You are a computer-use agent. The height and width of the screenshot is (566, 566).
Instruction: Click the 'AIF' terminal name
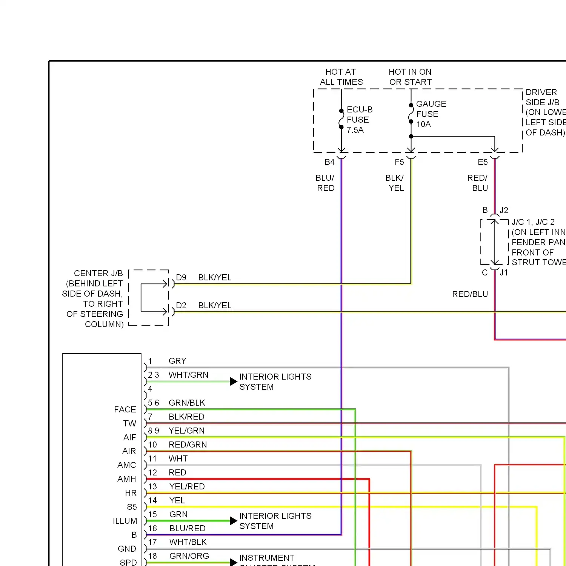pos(129,438)
